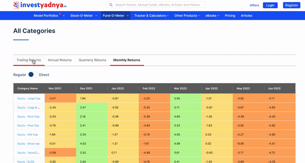Open the Other Products menu
This screenshot has height=163, width=305.
coord(187,16)
